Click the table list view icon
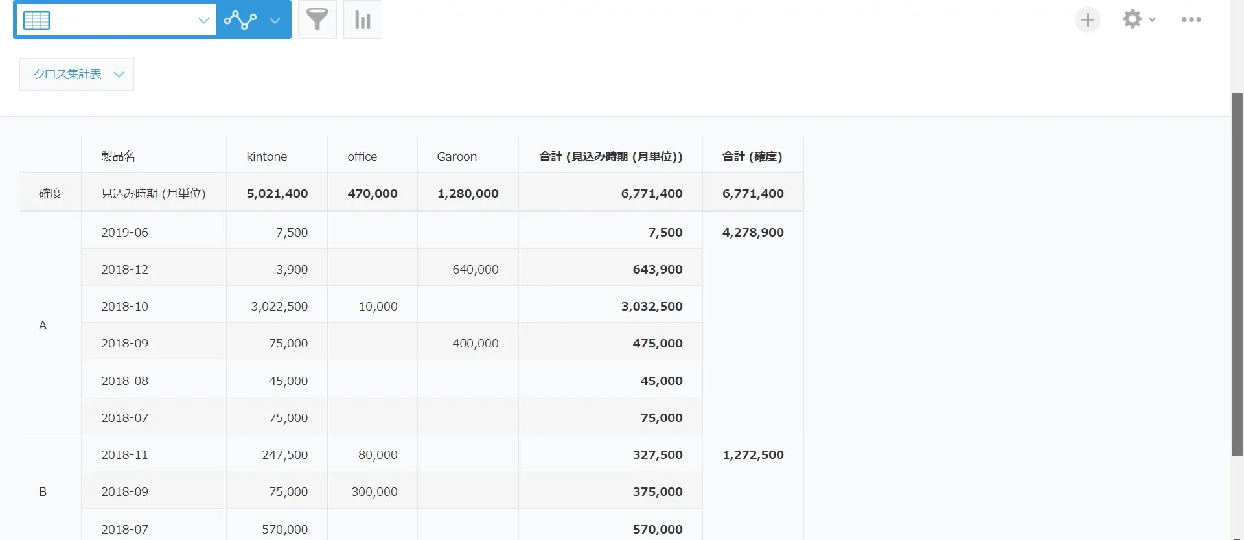The height and width of the screenshot is (540, 1244). click(36, 20)
